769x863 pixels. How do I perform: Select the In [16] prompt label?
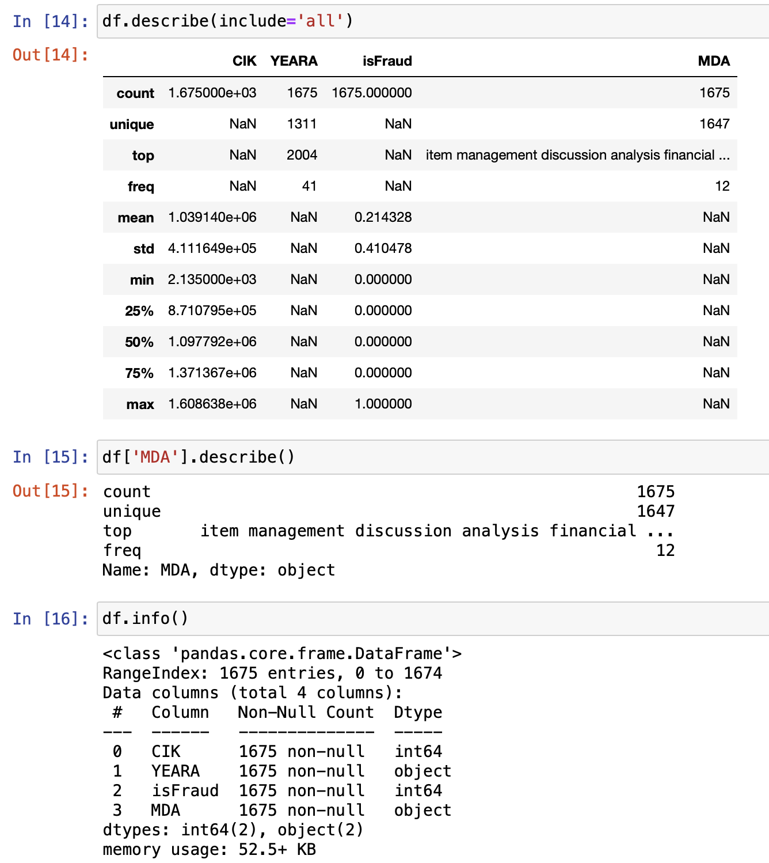point(51,619)
